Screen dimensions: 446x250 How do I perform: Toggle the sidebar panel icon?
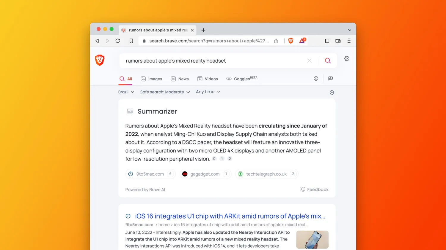coord(327,41)
